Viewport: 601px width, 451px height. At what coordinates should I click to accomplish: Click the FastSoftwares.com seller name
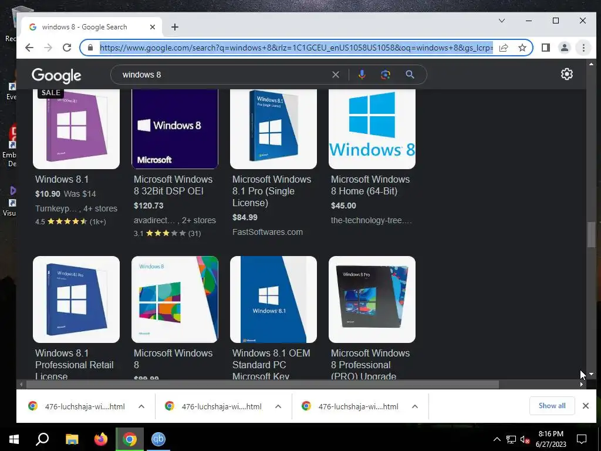click(x=268, y=232)
